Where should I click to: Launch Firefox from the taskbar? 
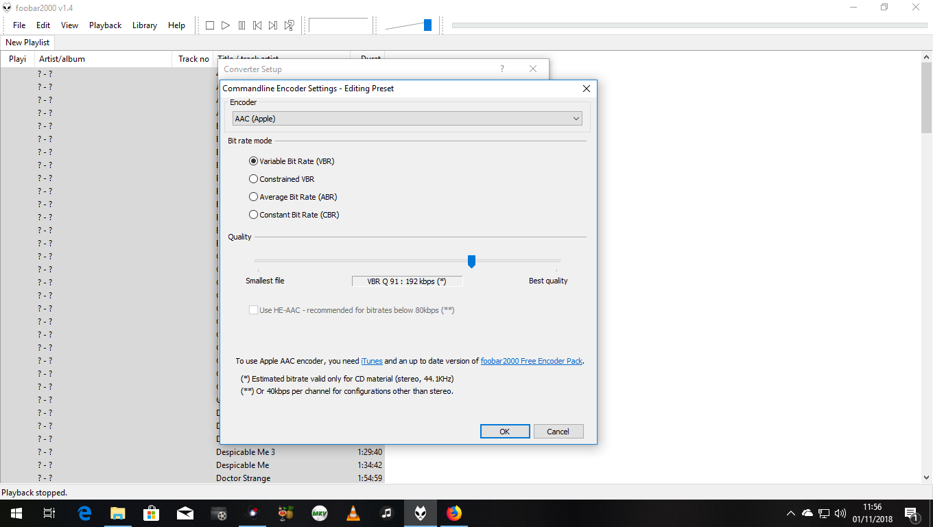tap(454, 513)
